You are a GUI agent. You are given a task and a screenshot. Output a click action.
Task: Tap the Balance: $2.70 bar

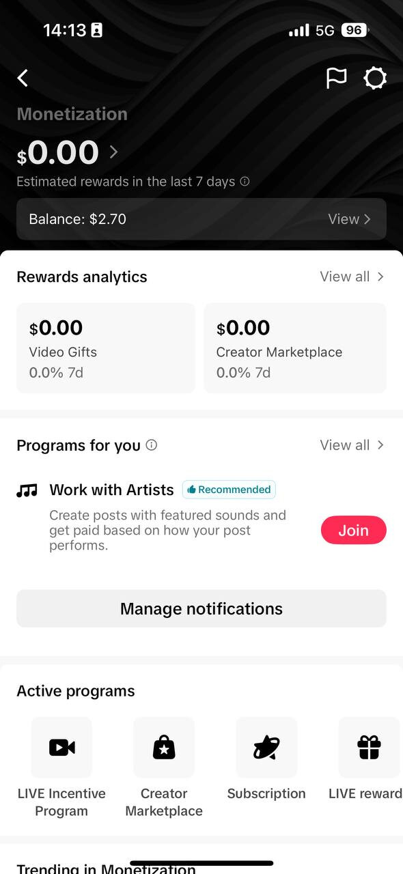coord(201,219)
